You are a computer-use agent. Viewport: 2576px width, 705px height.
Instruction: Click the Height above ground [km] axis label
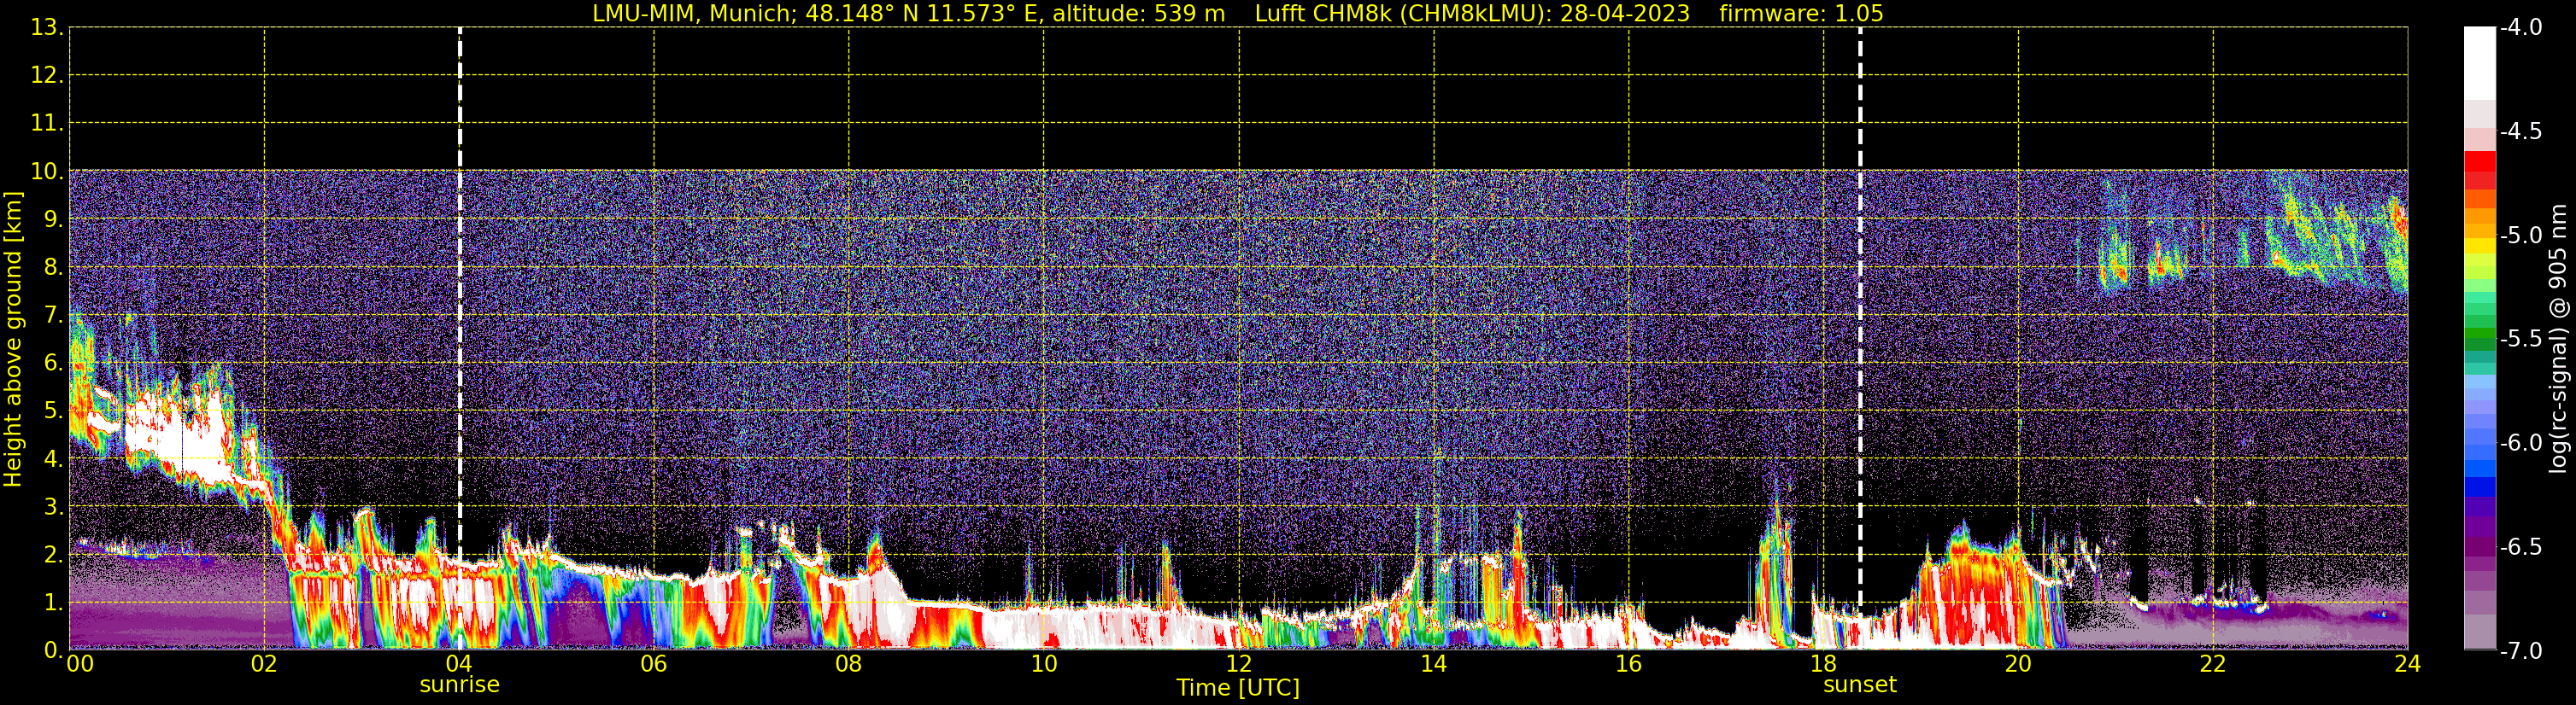click(x=13, y=340)
